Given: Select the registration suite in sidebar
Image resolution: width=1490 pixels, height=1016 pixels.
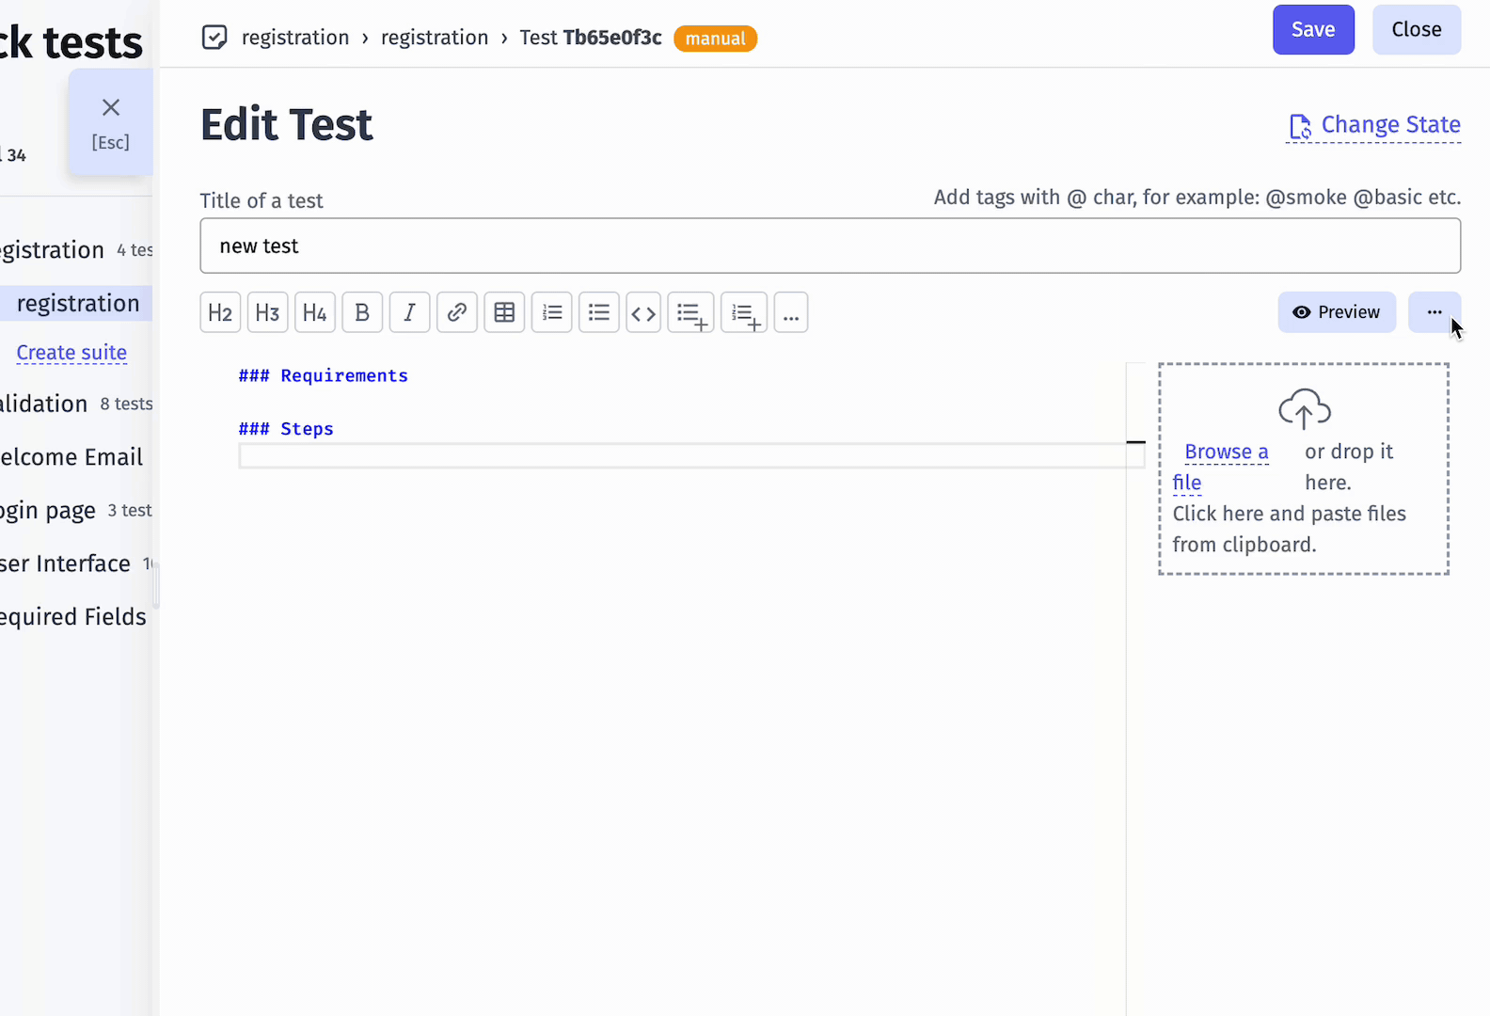Looking at the screenshot, I should tap(78, 304).
